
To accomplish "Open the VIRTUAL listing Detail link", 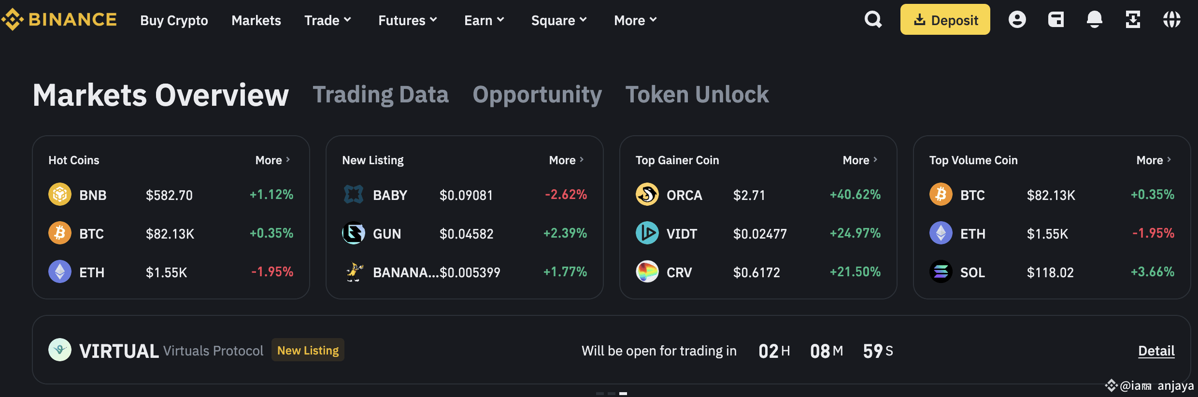I will [1156, 351].
